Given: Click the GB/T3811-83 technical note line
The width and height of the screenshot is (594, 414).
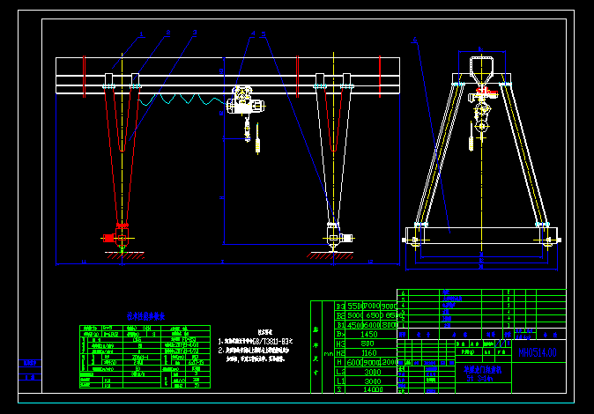Looking at the screenshot, I should coord(257,340).
